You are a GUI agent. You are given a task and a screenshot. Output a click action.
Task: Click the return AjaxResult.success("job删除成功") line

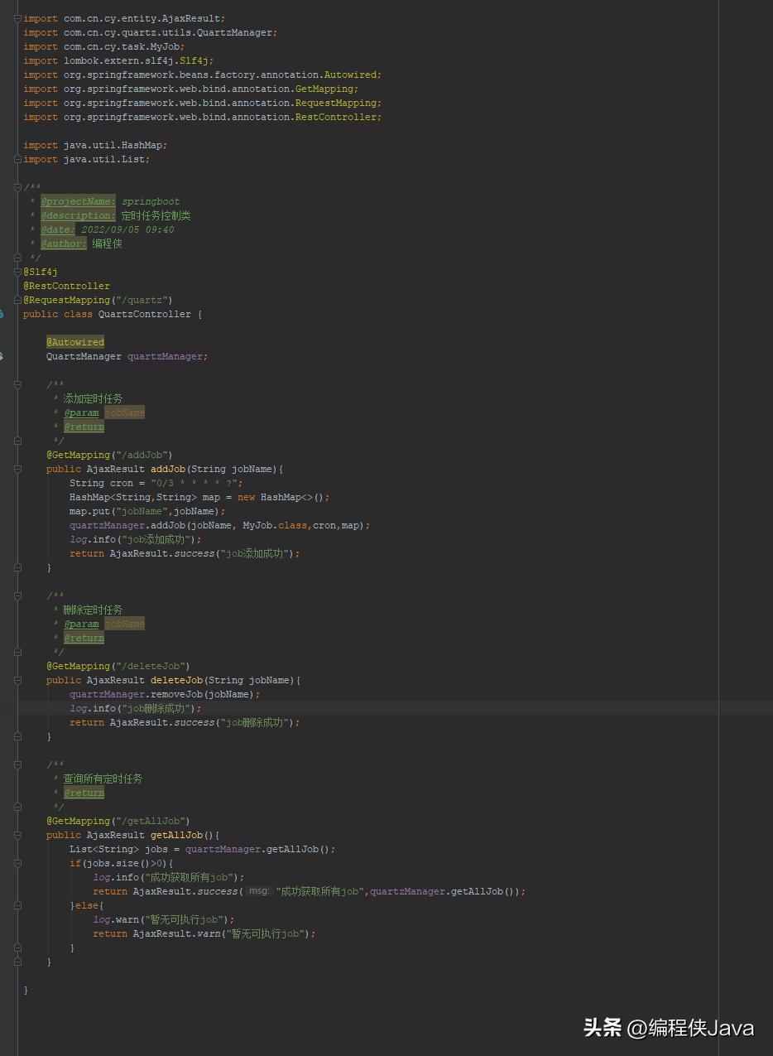pos(185,722)
